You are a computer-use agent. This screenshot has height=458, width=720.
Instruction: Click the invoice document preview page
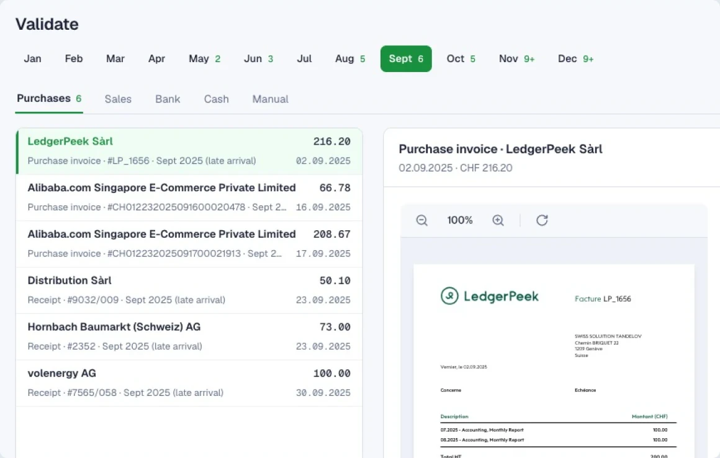pos(554,361)
